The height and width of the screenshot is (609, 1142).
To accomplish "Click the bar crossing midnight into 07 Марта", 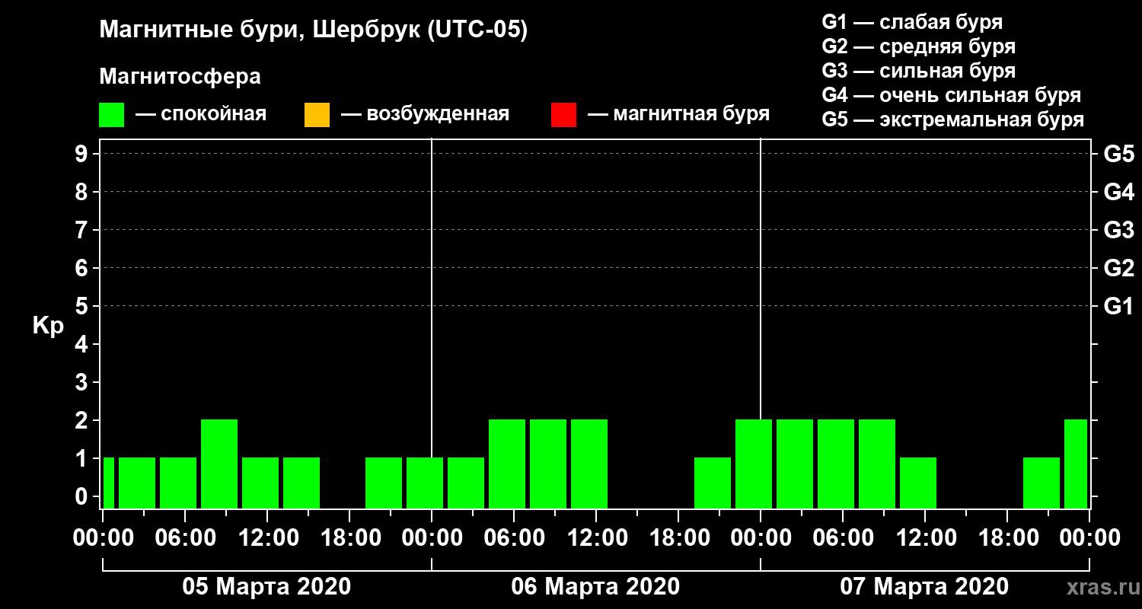I will click(x=754, y=464).
